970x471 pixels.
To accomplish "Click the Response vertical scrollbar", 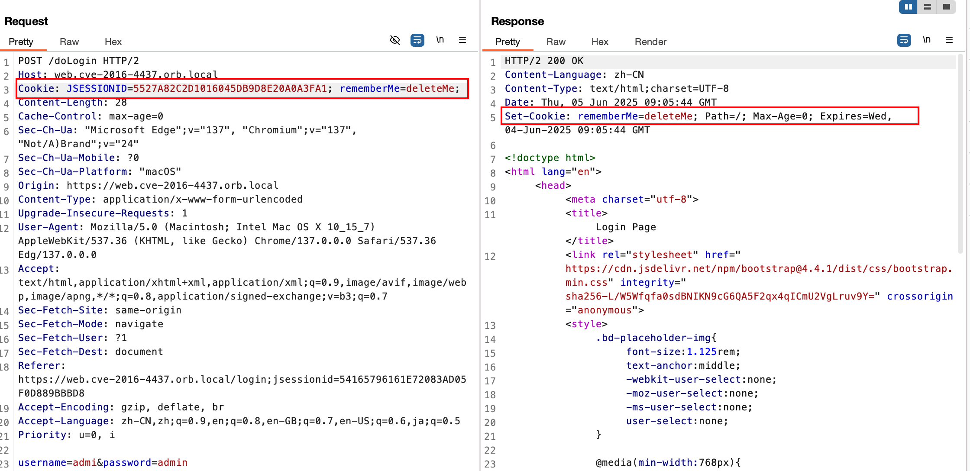I will (960, 154).
